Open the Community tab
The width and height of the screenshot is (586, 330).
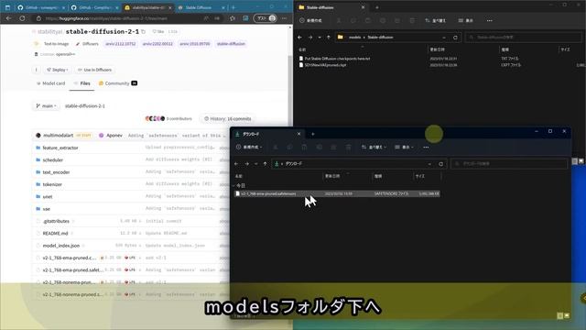pyautogui.click(x=118, y=83)
